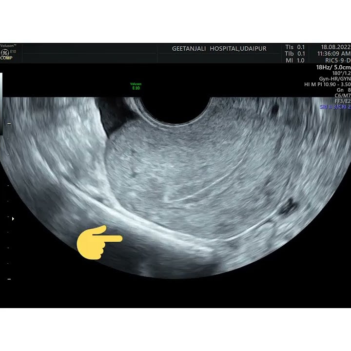Click the 'FF3/E2' setting
351x351 pixels.
click(x=343, y=101)
